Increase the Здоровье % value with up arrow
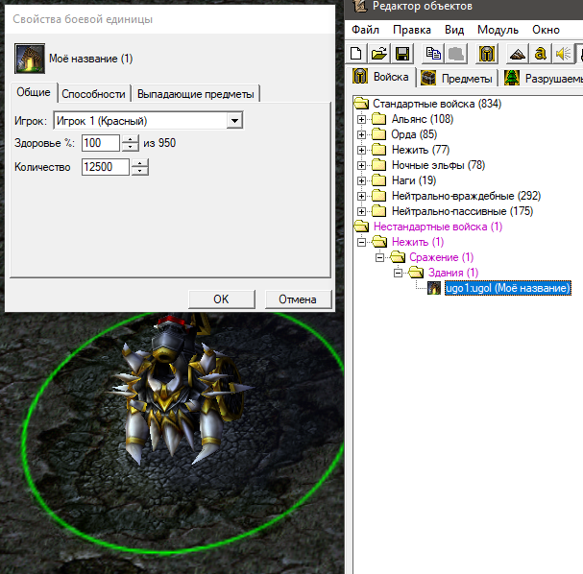Viewport: 583px width, 574px height. pos(130,139)
